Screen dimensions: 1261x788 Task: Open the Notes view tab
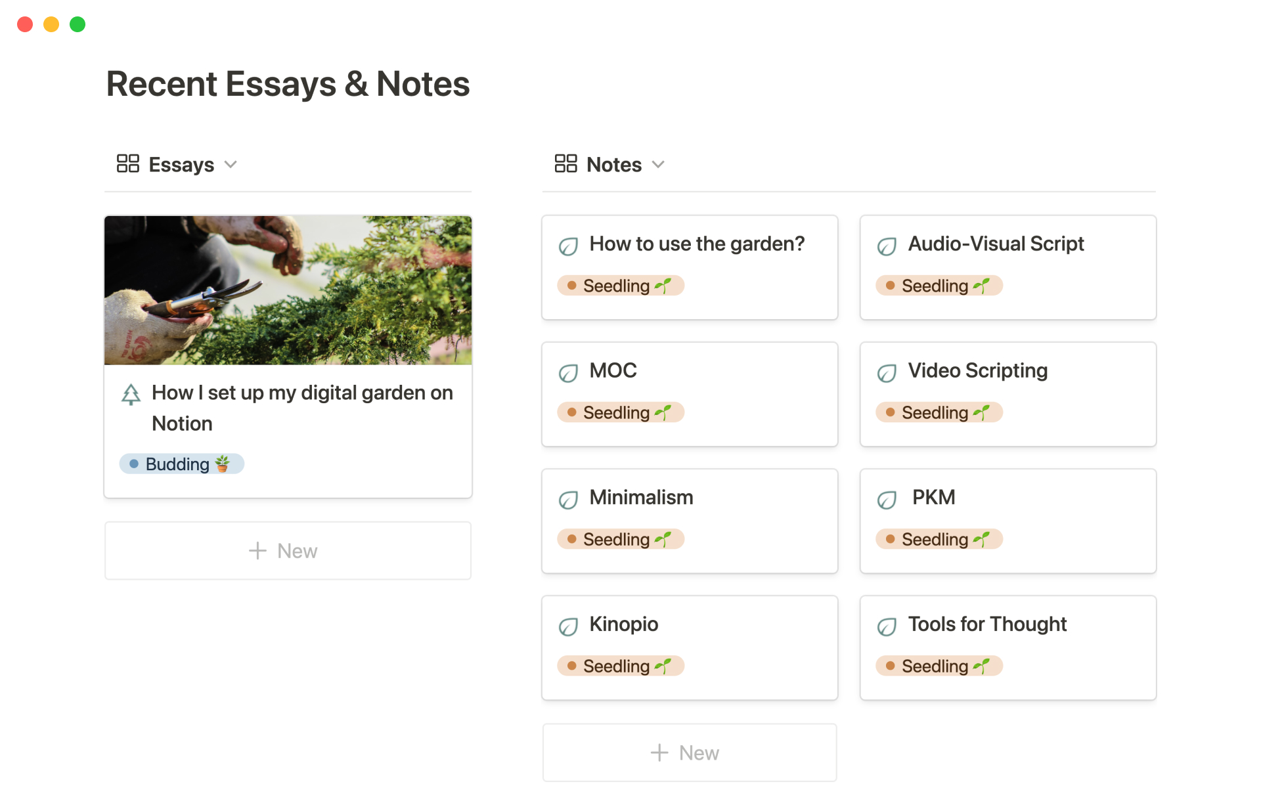pyautogui.click(x=613, y=164)
